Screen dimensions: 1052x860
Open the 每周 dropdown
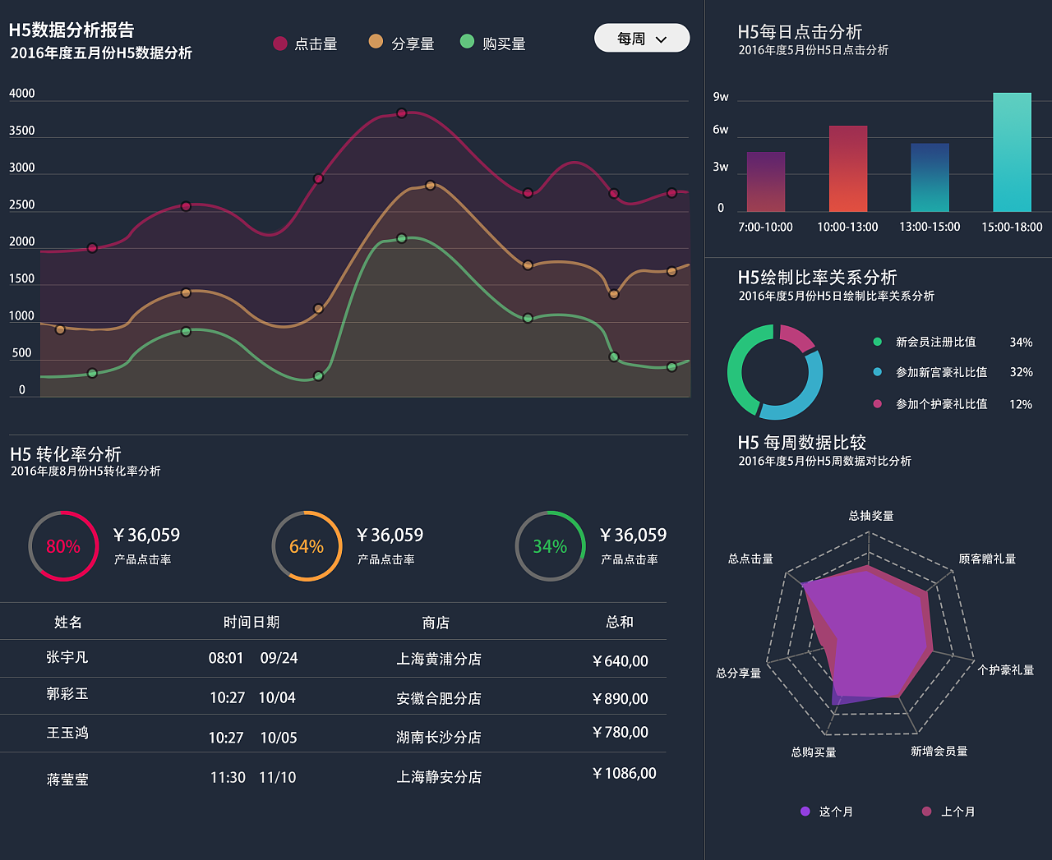pyautogui.click(x=642, y=38)
